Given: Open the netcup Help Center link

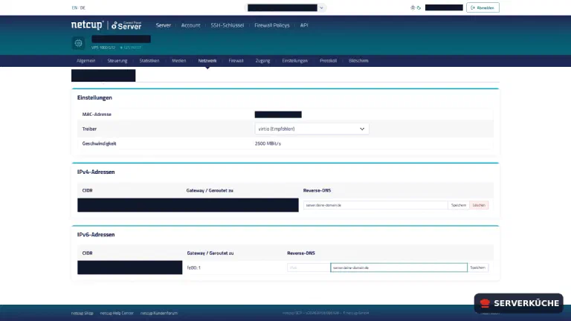Looking at the screenshot, I should (x=117, y=313).
